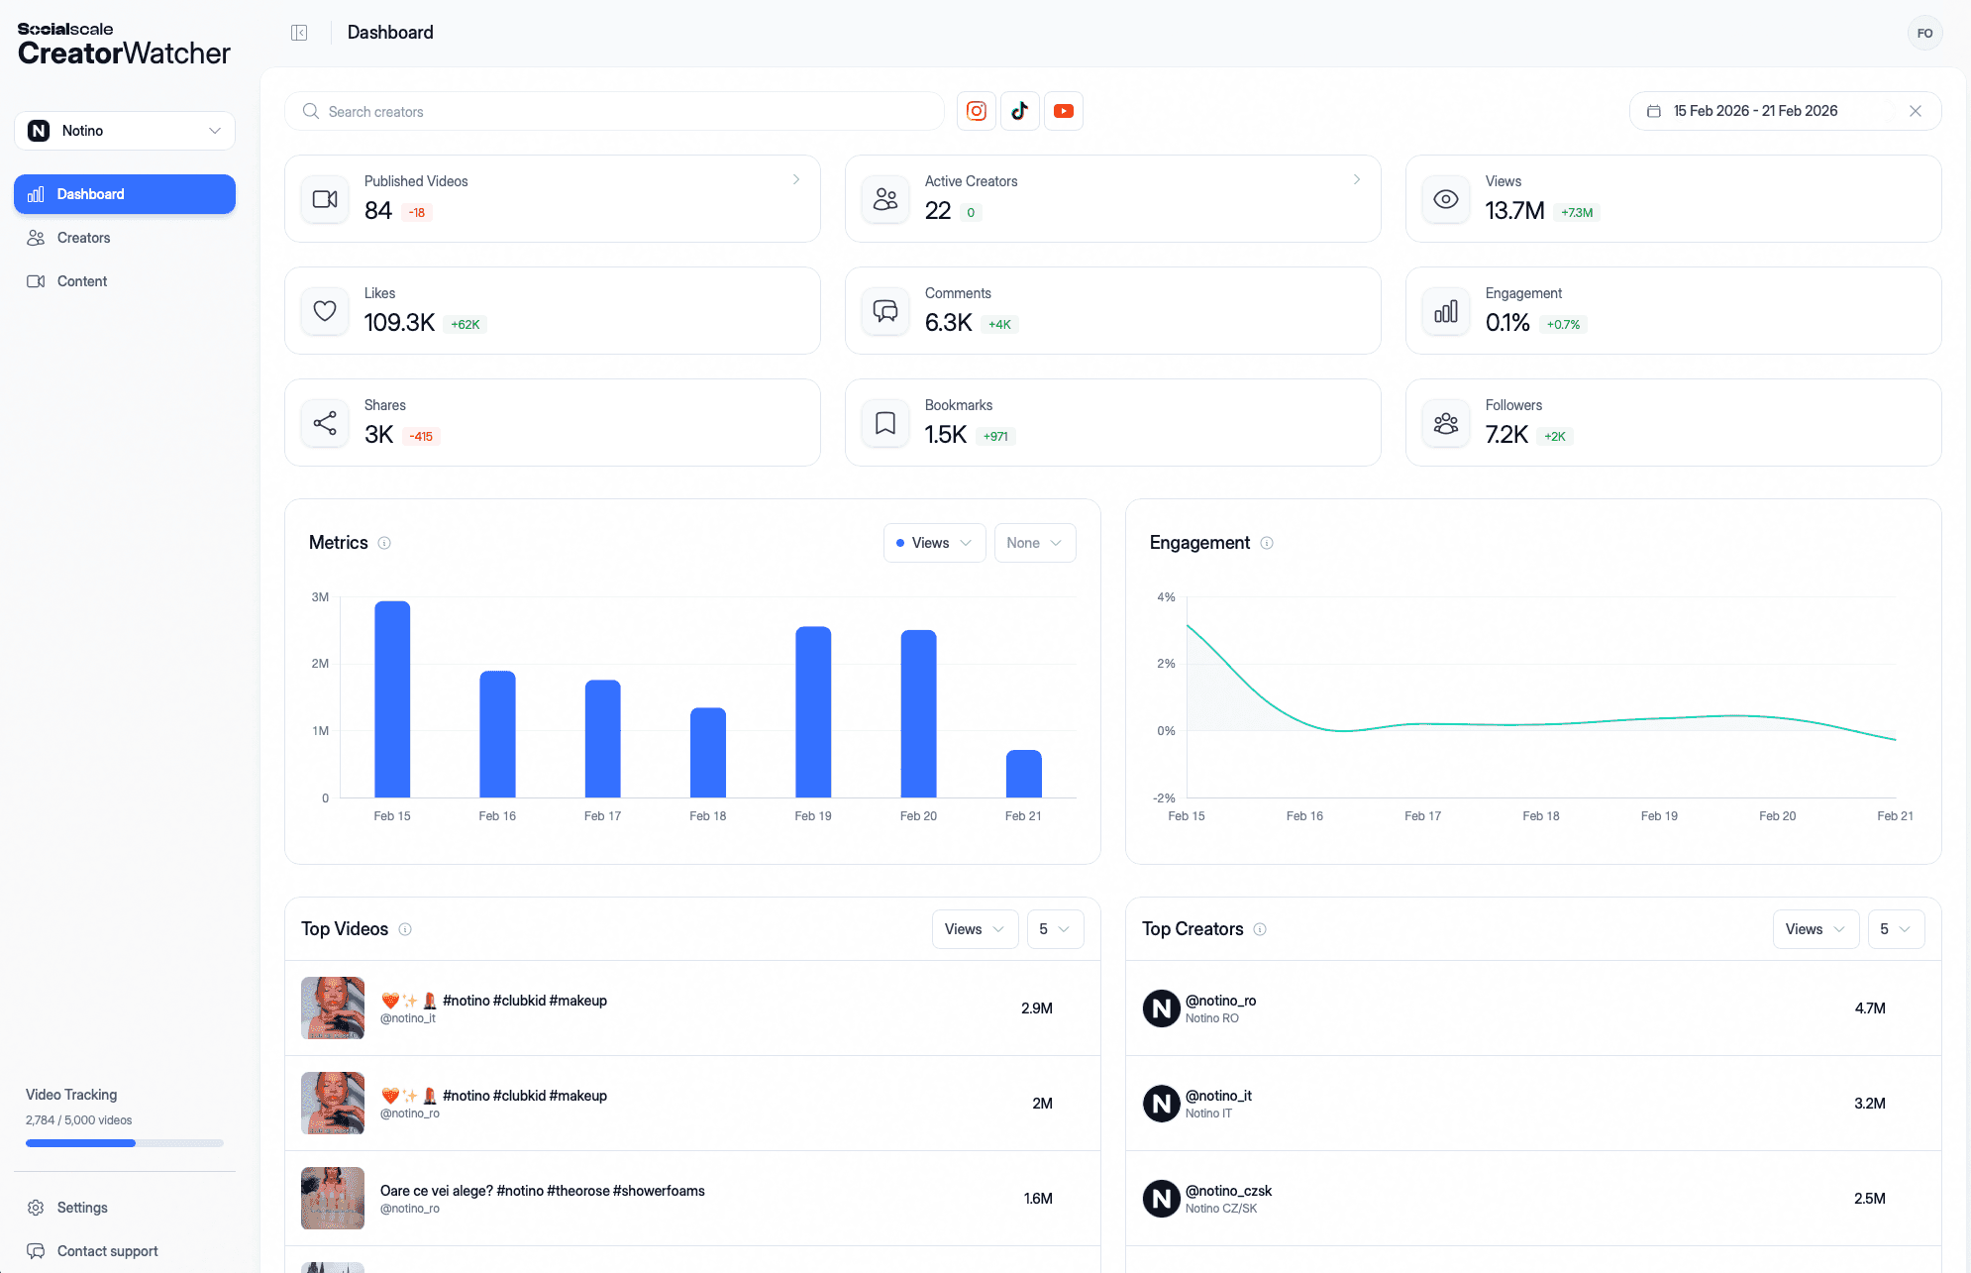1971x1273 pixels.
Task: Open the FO user avatar
Action: coord(1924,33)
